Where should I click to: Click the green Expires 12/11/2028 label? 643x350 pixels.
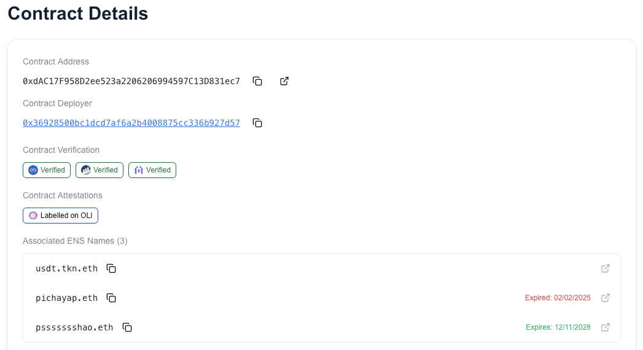tap(558, 327)
